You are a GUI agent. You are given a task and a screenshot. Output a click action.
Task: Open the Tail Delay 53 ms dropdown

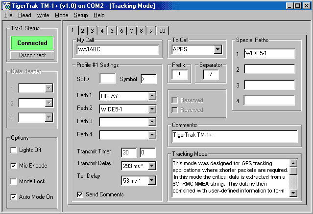[x=152, y=180]
